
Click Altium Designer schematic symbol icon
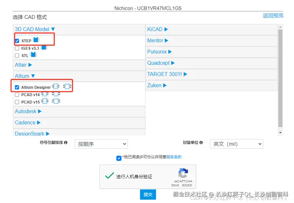pyautogui.click(x=56, y=86)
